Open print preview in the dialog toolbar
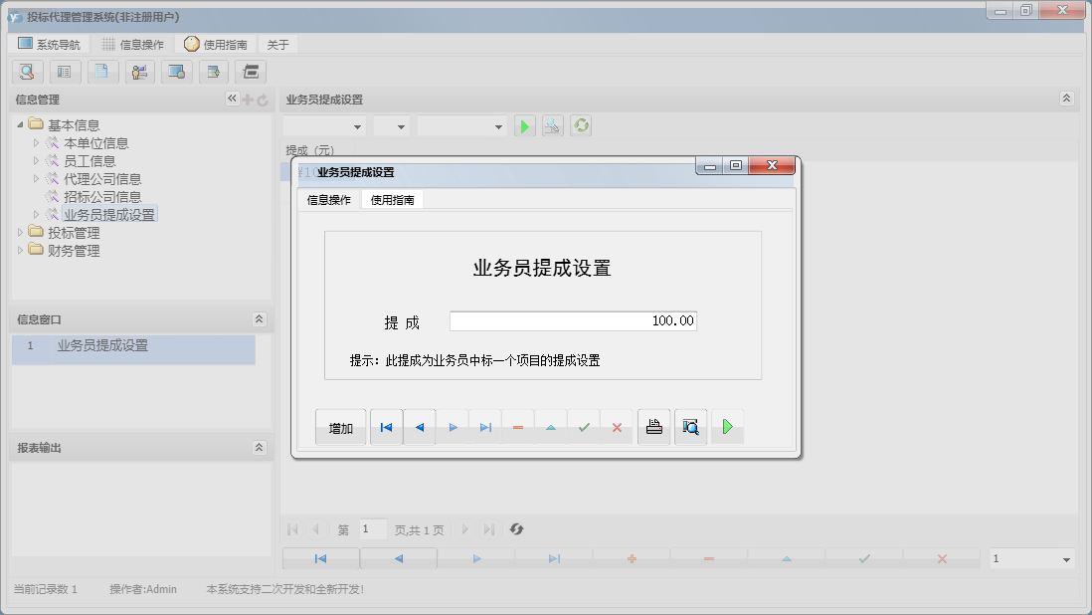 click(x=690, y=426)
